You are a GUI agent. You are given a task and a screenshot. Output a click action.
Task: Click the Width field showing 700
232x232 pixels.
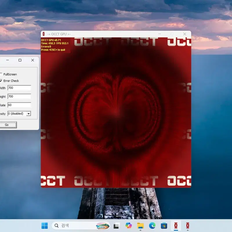(x=19, y=88)
